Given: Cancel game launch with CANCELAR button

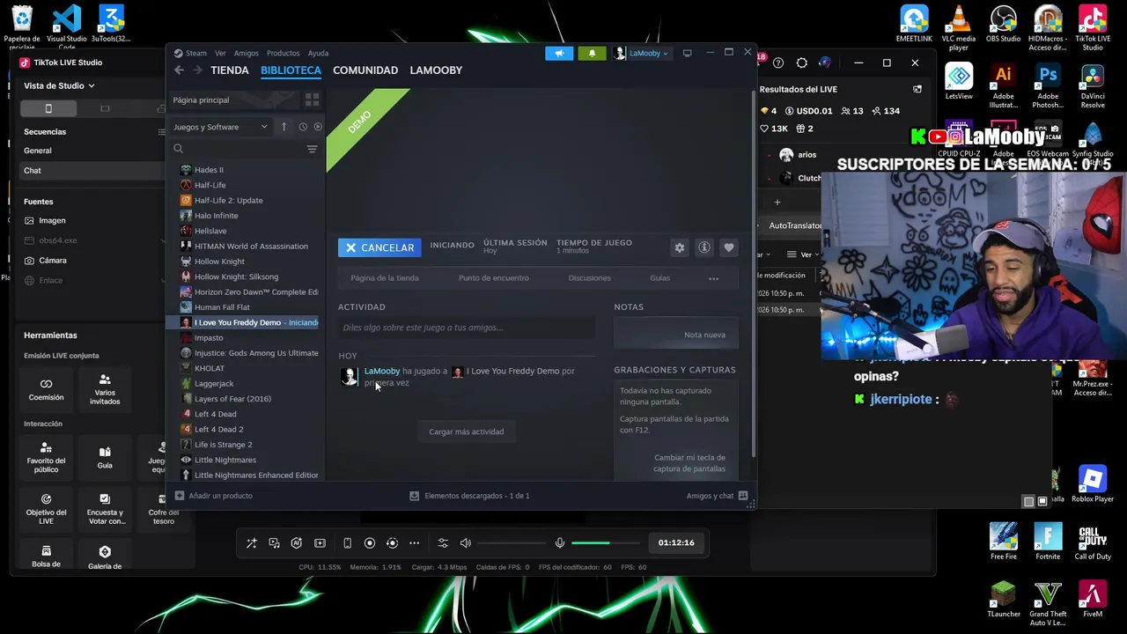Looking at the screenshot, I should coord(379,248).
